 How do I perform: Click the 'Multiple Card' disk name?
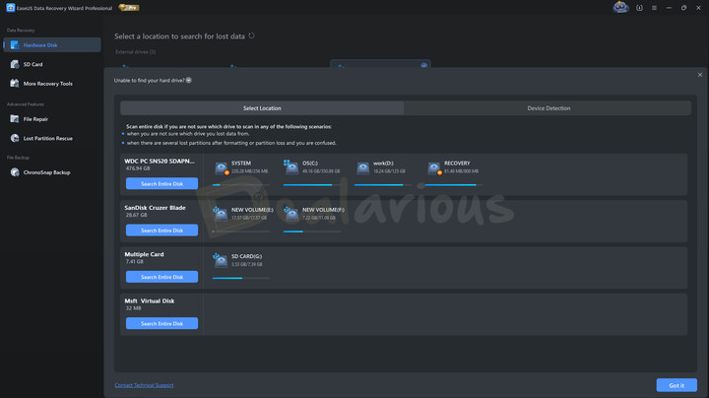click(144, 254)
